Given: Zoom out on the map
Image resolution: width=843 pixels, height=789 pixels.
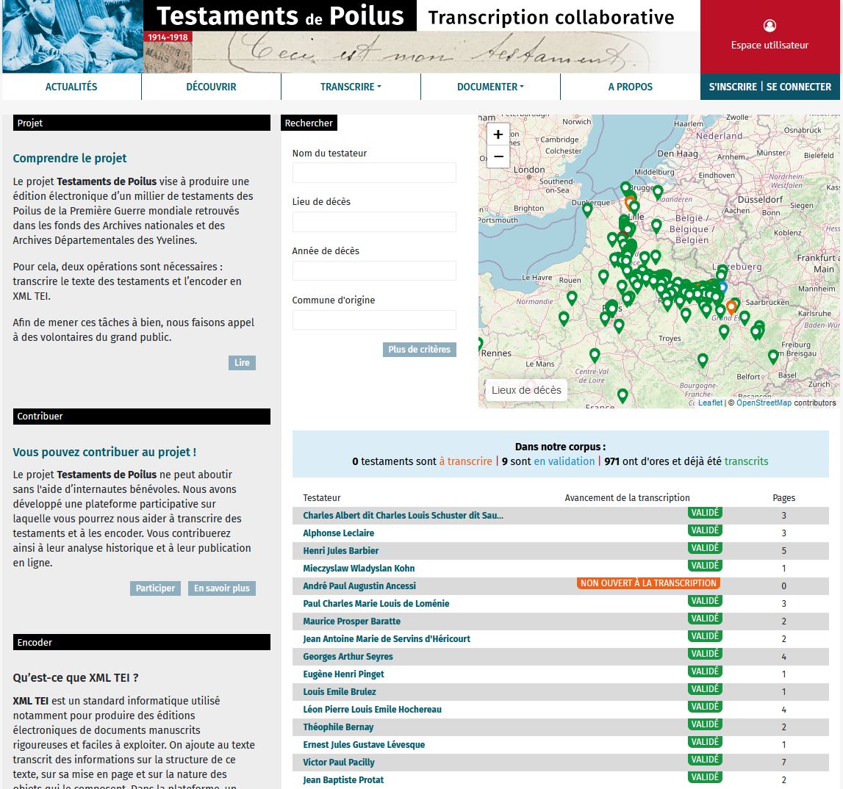Looking at the screenshot, I should coord(498,156).
